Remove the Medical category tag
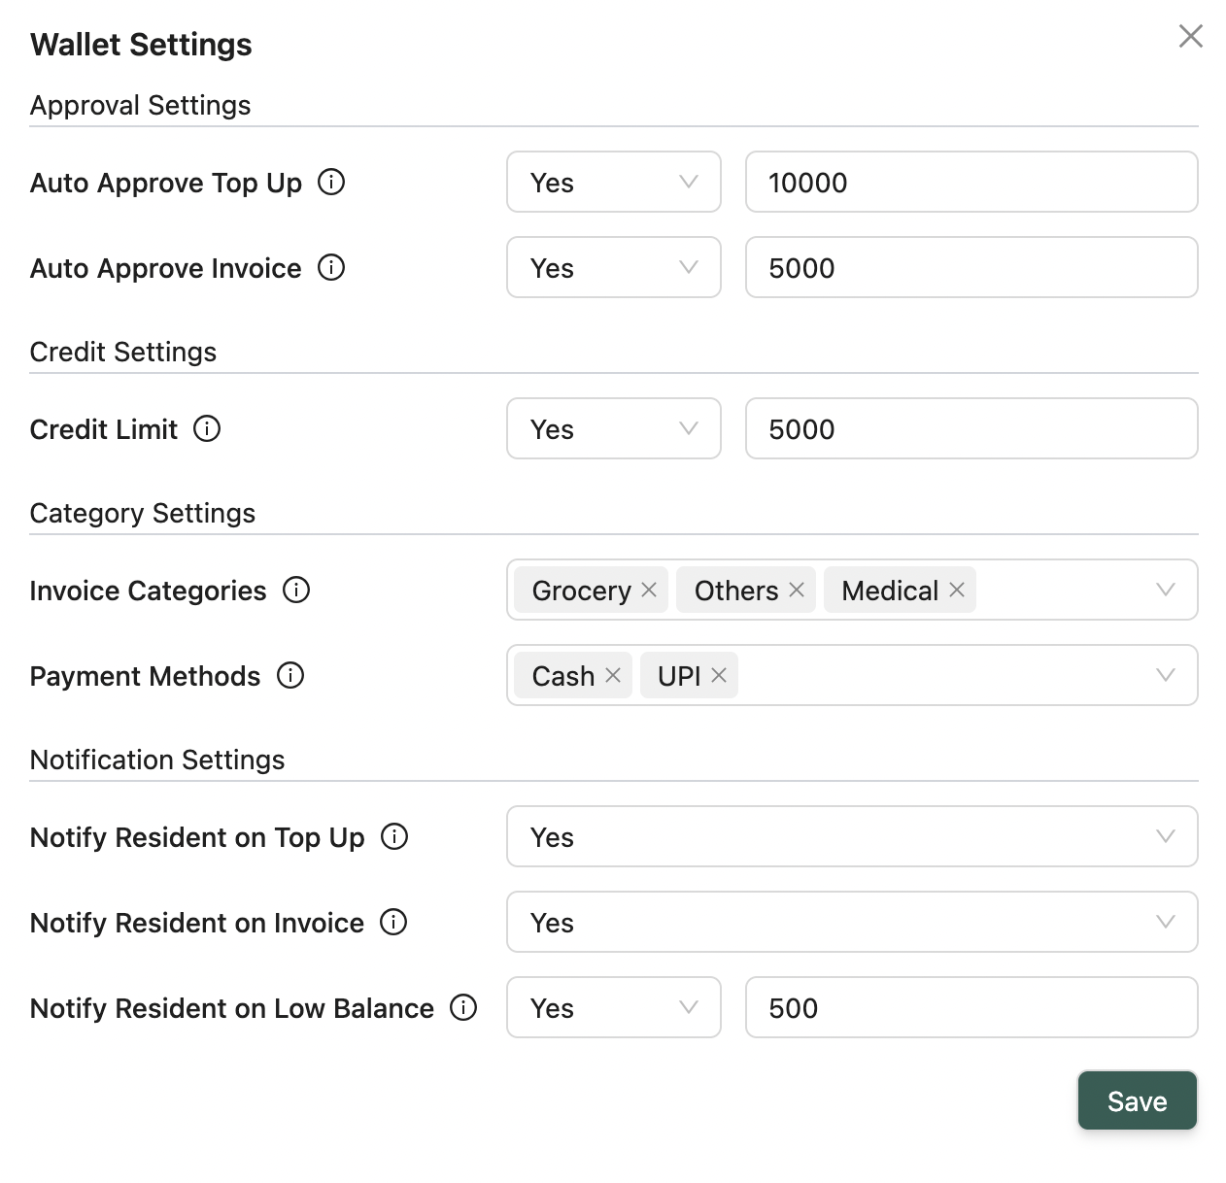Viewport: 1226px width, 1183px height. (956, 590)
